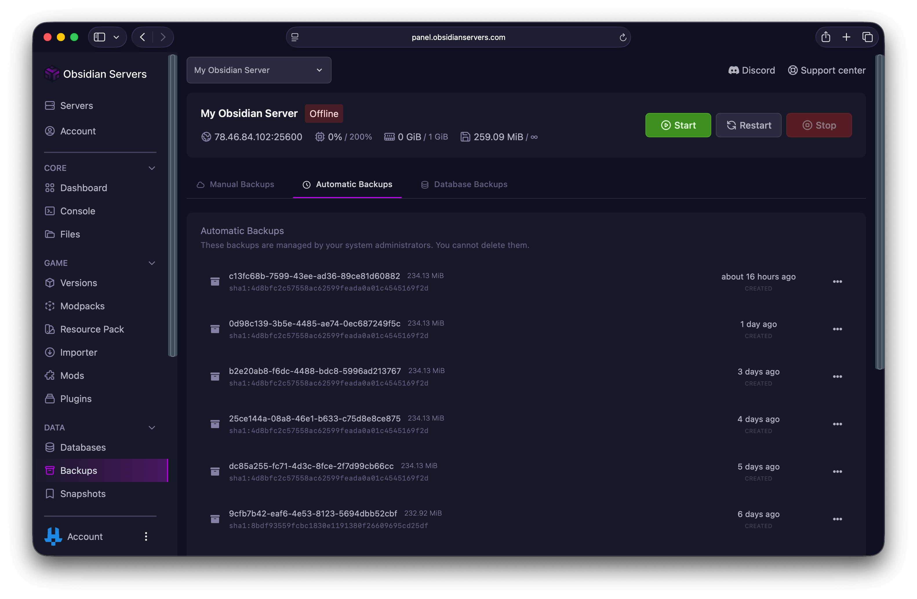Open the My Obsidian Server dropdown
The height and width of the screenshot is (599, 917).
click(x=259, y=70)
